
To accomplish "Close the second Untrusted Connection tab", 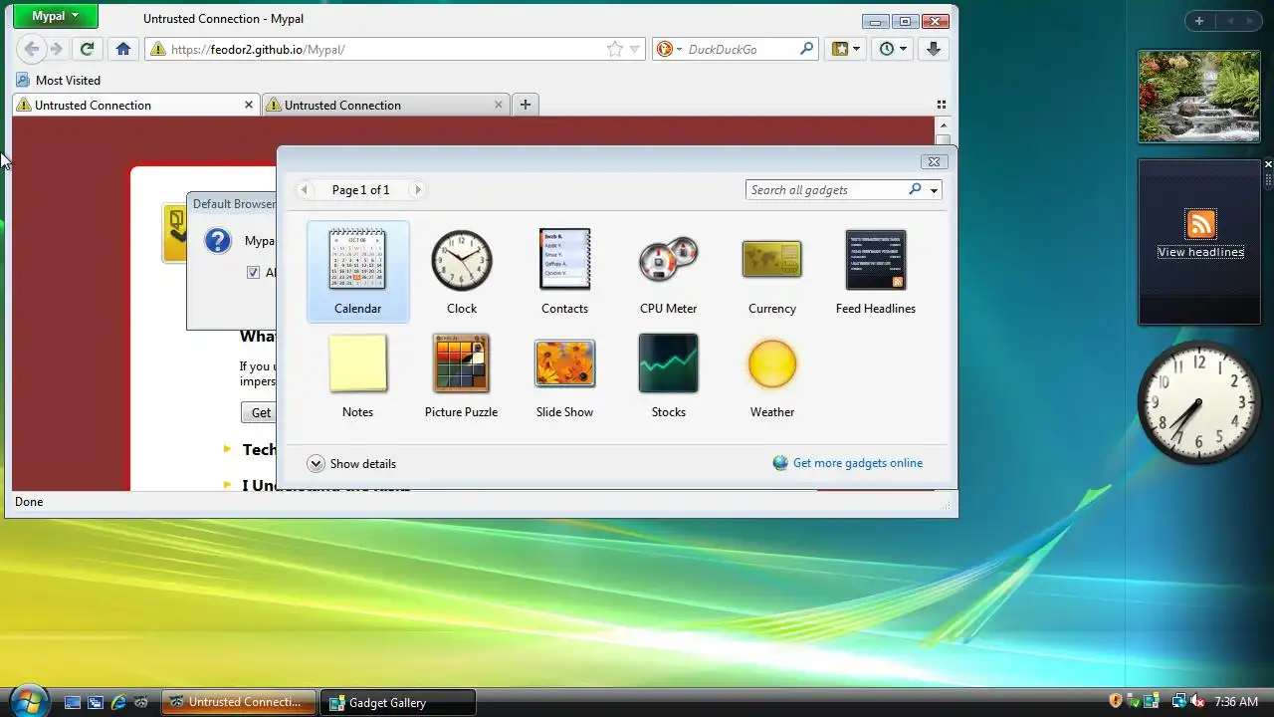I will 499,104.
